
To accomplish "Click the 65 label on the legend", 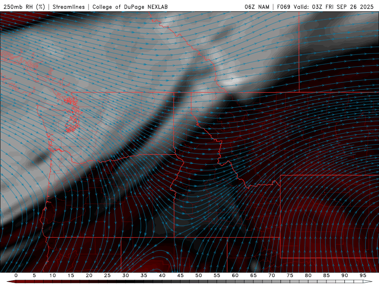I will pos(253,275).
